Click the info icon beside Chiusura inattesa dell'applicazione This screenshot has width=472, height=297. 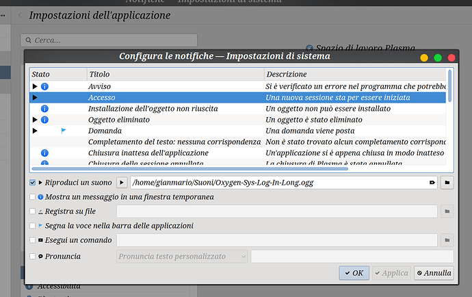tap(44, 153)
